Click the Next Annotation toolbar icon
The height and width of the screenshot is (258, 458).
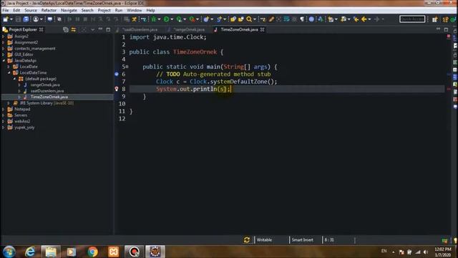[x=331, y=19]
